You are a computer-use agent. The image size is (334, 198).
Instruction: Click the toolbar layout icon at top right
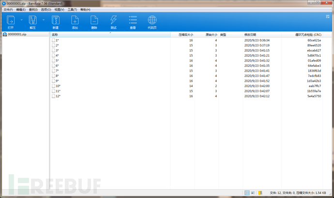click(328, 16)
